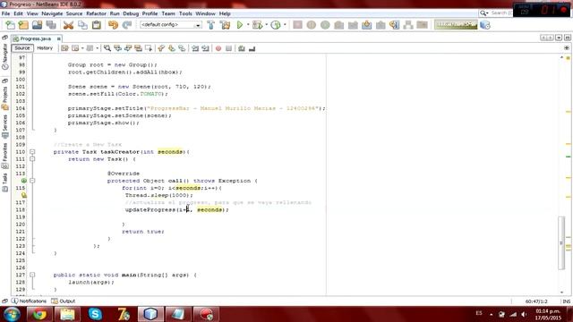
Task: Click the memory usage garbage-collection bar
Action: coord(456,24)
